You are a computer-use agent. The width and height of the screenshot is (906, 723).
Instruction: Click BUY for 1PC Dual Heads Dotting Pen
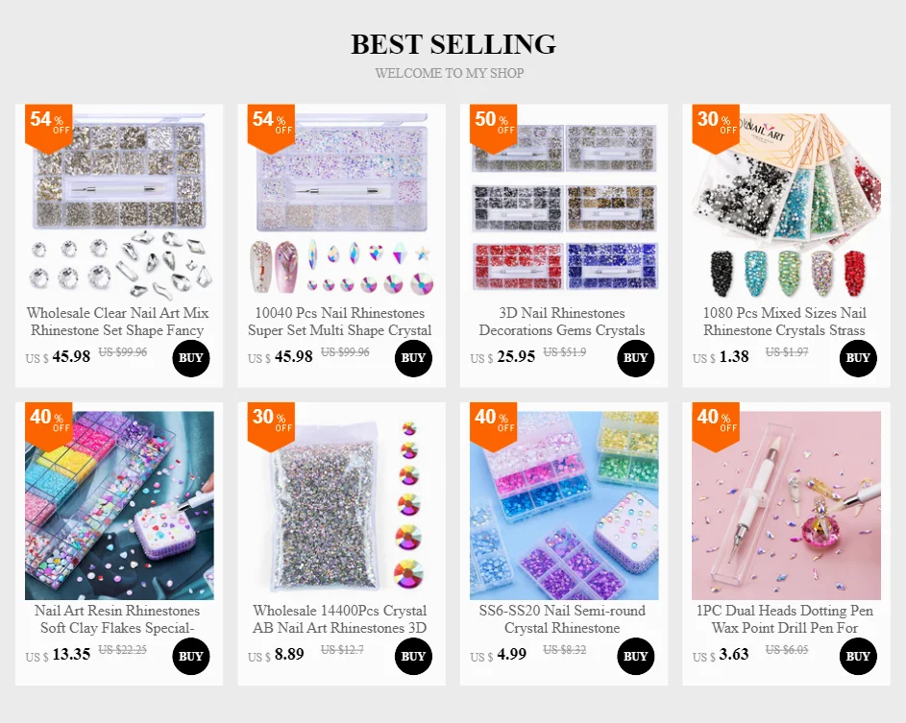858,656
